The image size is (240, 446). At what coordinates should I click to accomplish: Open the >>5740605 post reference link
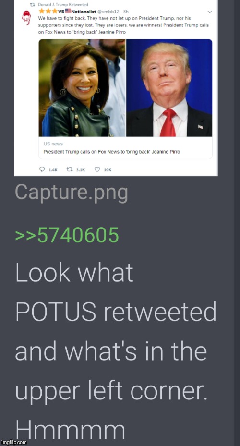coord(67,235)
